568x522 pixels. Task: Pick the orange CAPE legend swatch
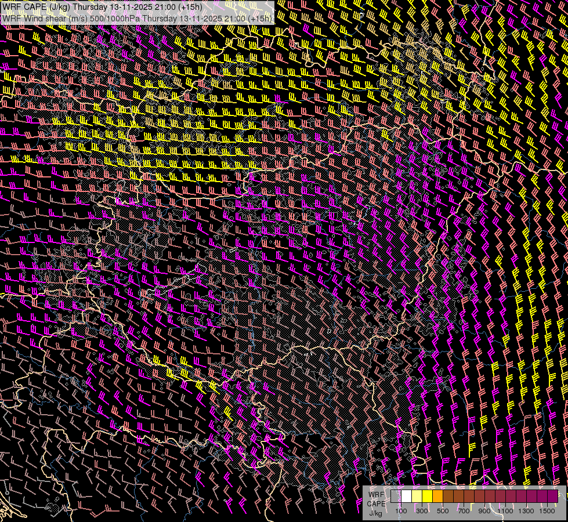[x=437, y=496]
